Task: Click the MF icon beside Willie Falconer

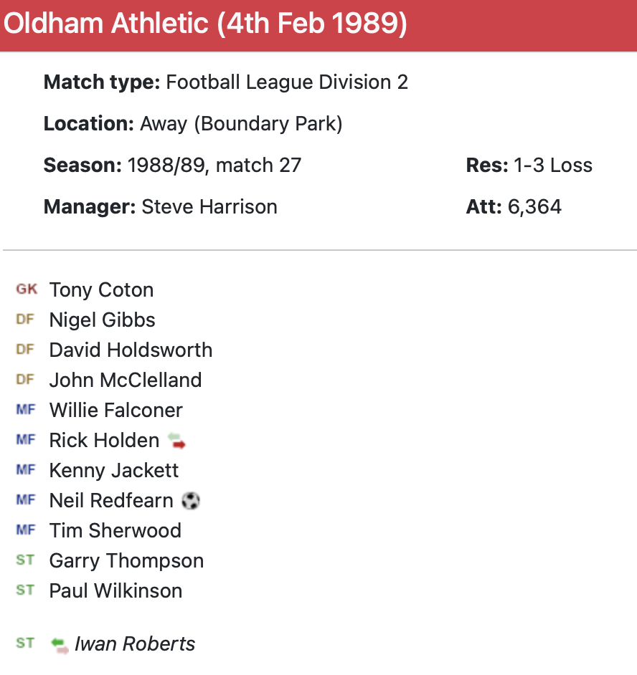Action: coord(25,410)
